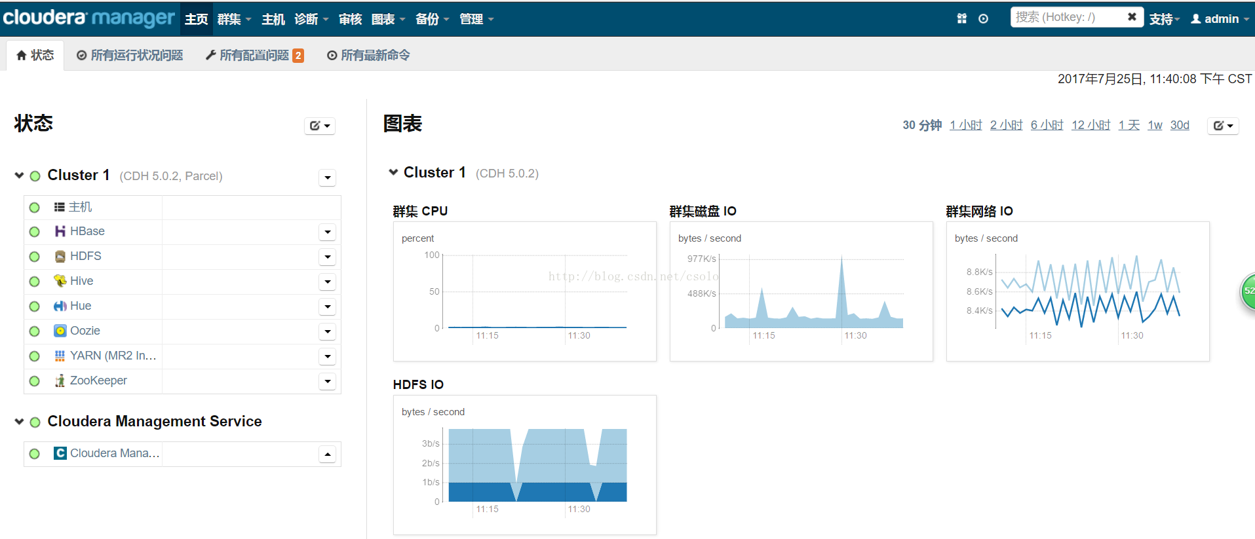Collapse Cloudera Management Service section
Image resolution: width=1255 pixels, height=539 pixels.
click(x=19, y=422)
